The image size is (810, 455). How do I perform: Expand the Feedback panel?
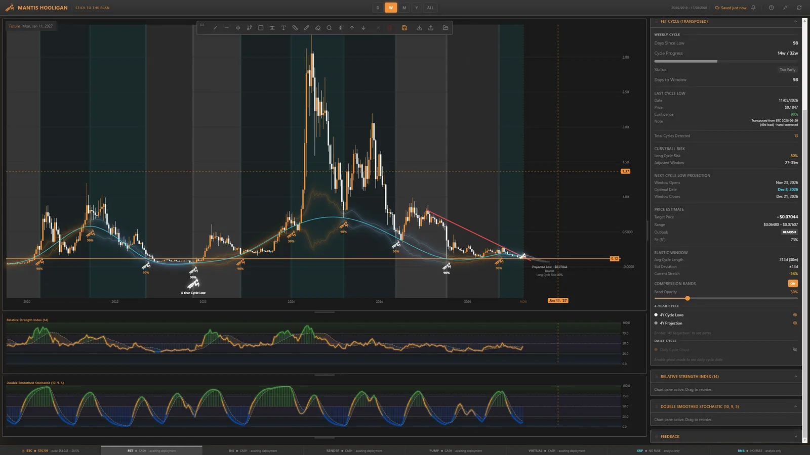[x=795, y=437]
